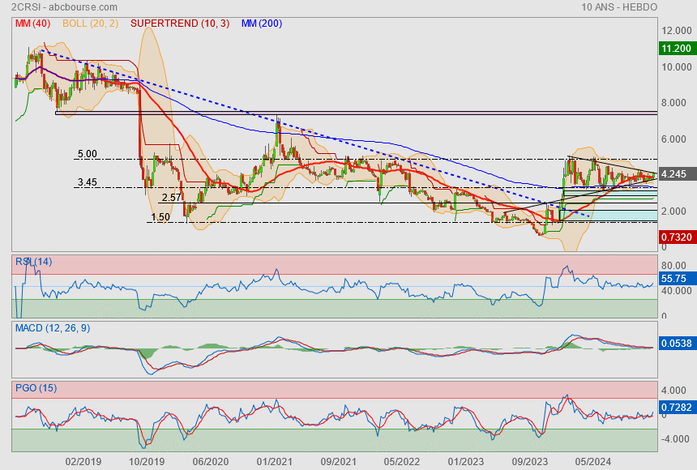Click the 2CRSI - abcbourse.com title
Image resolution: width=697 pixels, height=470 pixels.
(x=64, y=7)
